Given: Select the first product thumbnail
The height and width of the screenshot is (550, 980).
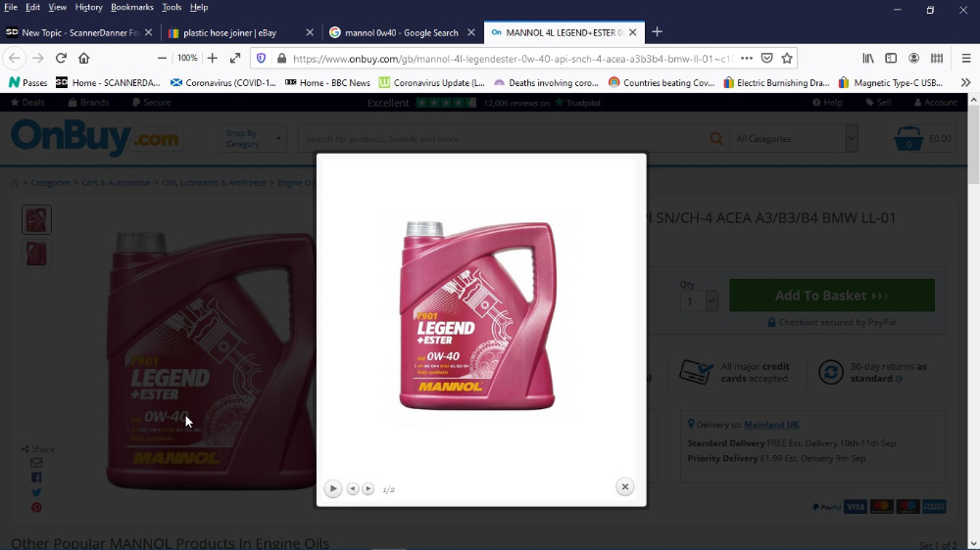Looking at the screenshot, I should (36, 220).
